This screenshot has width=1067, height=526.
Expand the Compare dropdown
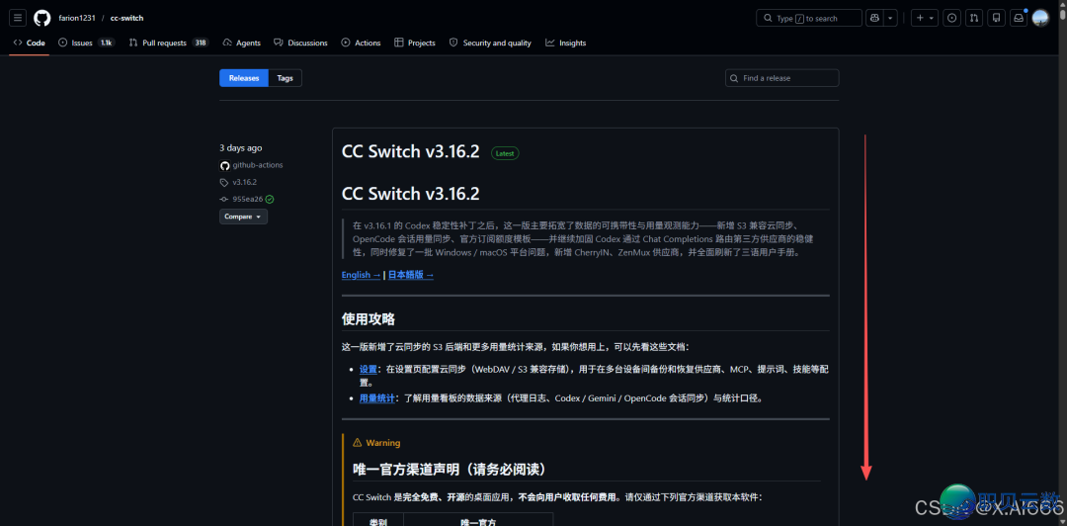click(243, 217)
